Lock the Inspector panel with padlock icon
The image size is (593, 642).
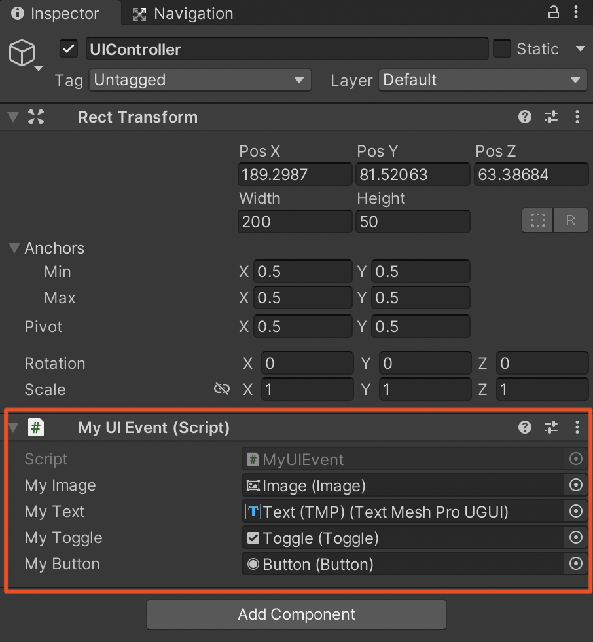pos(553,12)
